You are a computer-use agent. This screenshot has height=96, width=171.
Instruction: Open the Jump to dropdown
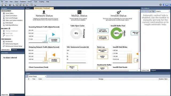click(x=163, y=11)
